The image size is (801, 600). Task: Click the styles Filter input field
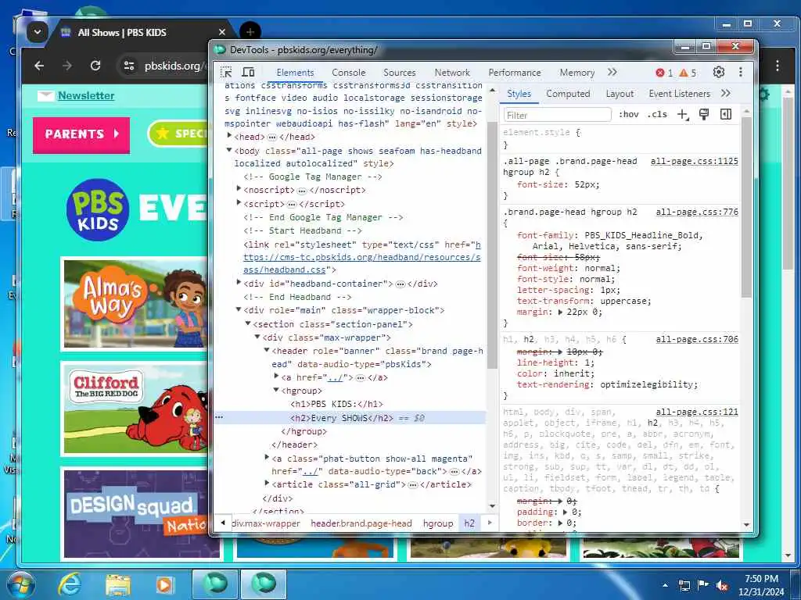point(557,115)
